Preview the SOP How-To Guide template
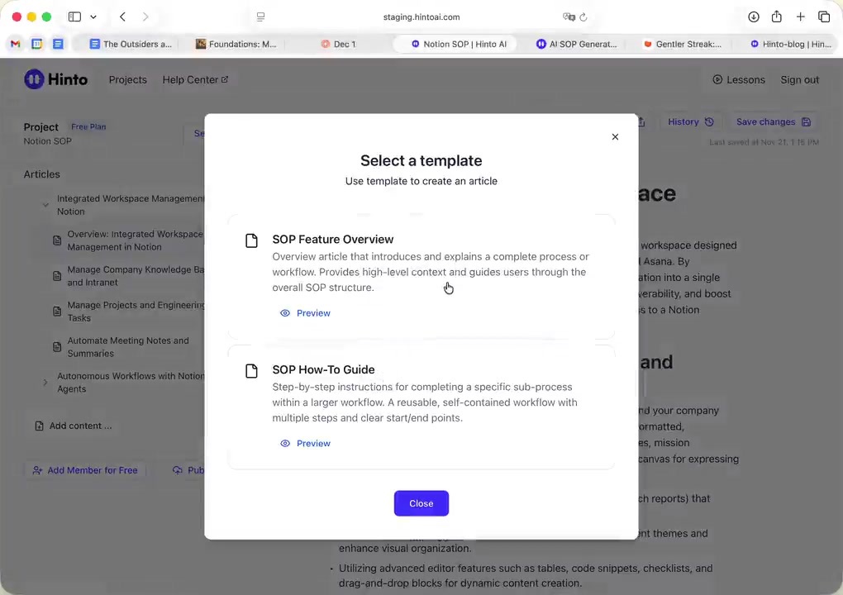This screenshot has width=843, height=595. point(312,444)
